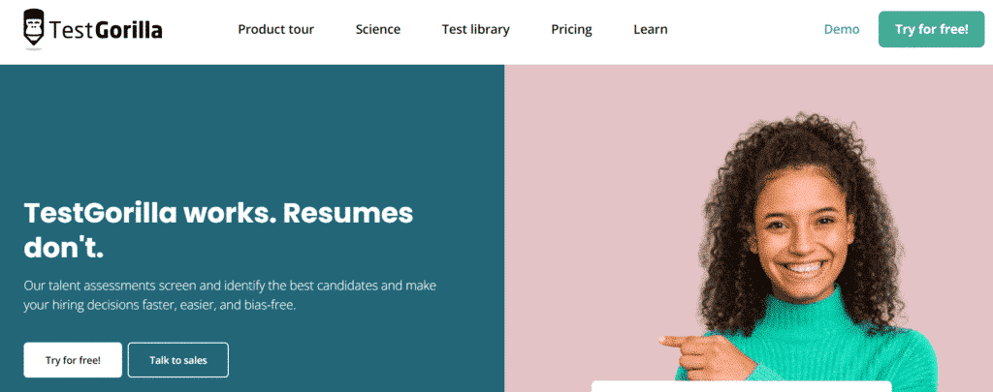
Task: Click the Talk to sales button
Action: click(x=178, y=360)
